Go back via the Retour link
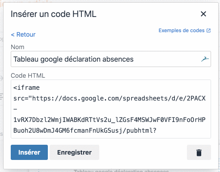Screen dimensions: 220x172 click(23, 34)
